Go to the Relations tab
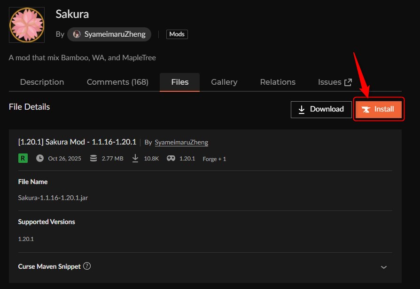The width and height of the screenshot is (420, 289). pos(278,82)
